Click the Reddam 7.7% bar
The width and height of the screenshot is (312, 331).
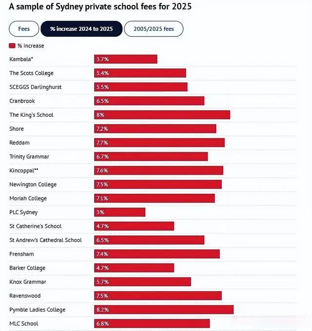pyautogui.click(x=159, y=143)
